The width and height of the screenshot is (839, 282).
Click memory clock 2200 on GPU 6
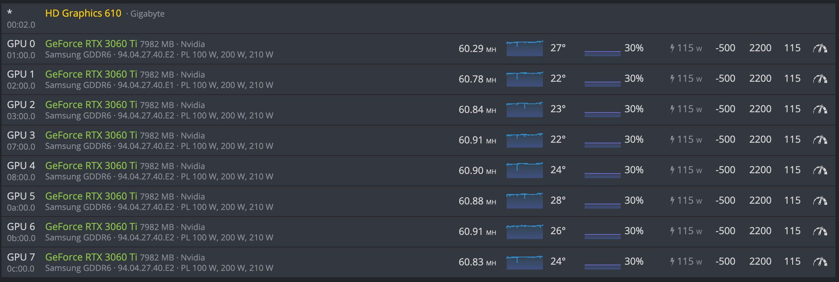point(760,231)
